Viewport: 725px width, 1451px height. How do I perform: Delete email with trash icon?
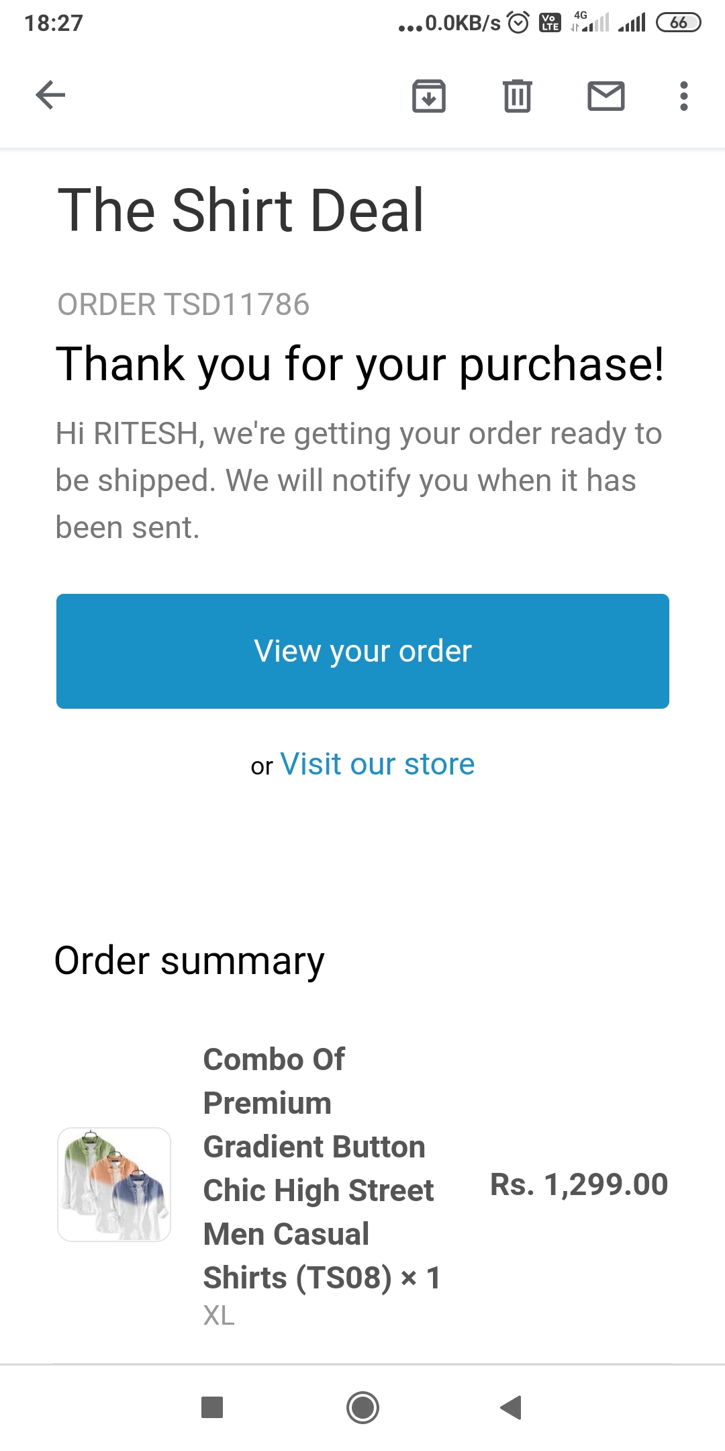pyautogui.click(x=517, y=95)
